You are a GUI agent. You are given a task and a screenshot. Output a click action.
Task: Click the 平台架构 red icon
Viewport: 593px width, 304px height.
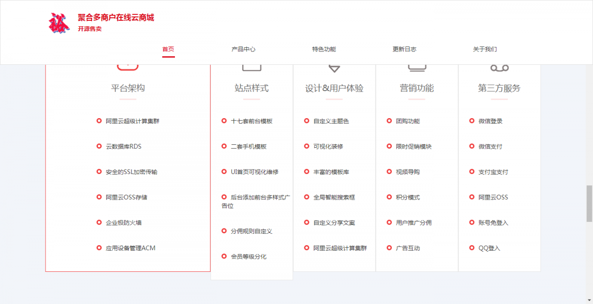pyautogui.click(x=127, y=67)
